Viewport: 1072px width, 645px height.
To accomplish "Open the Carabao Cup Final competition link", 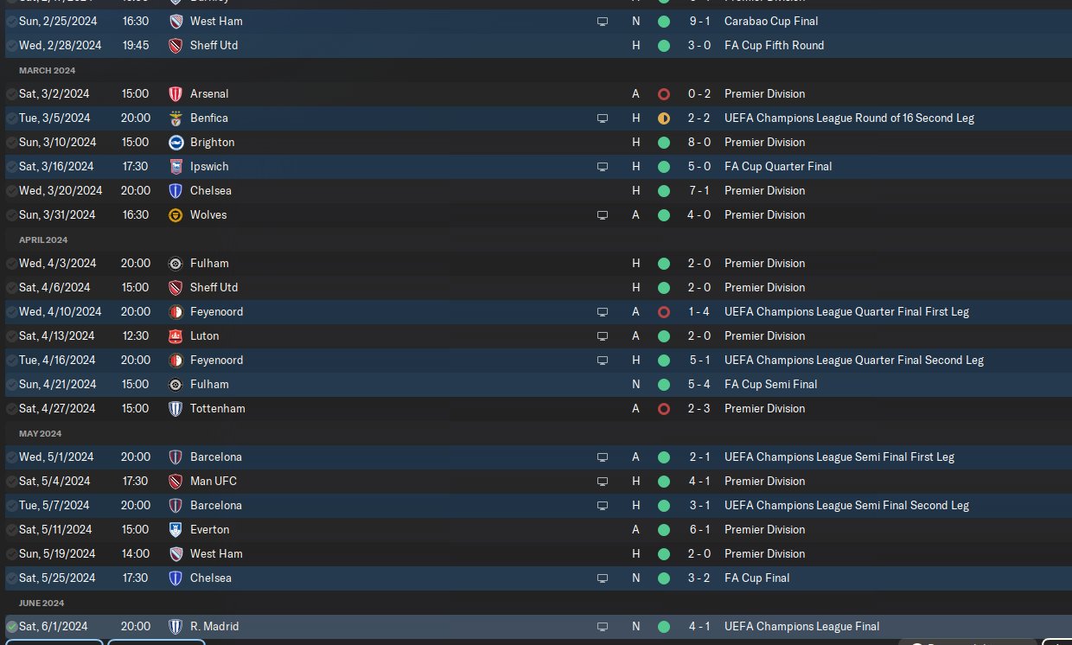I will pos(771,21).
